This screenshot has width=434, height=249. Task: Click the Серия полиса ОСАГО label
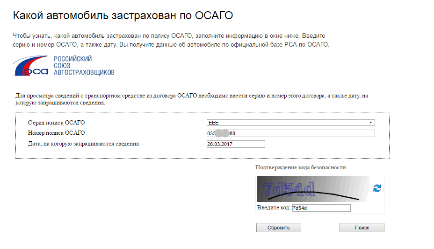tap(57, 123)
